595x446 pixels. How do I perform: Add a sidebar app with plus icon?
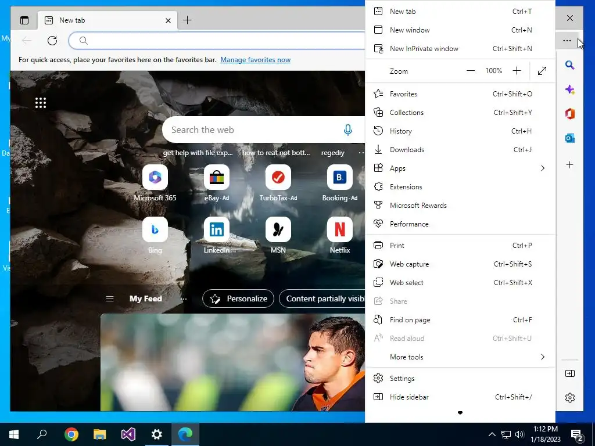click(x=569, y=164)
